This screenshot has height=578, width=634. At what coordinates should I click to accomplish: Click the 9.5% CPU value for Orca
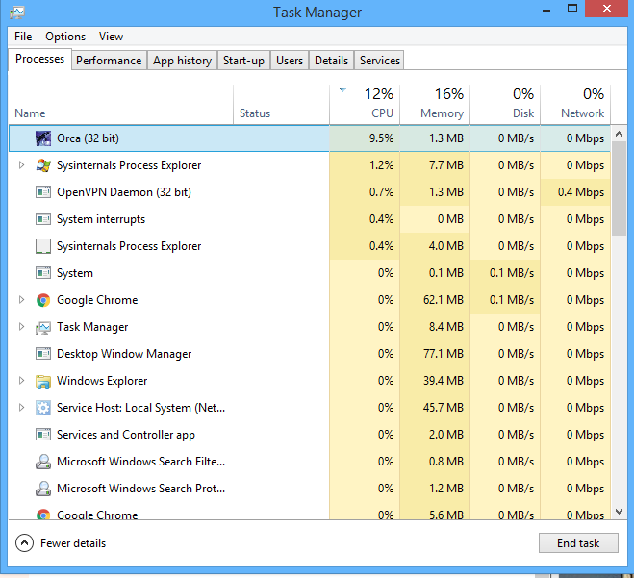coord(381,138)
